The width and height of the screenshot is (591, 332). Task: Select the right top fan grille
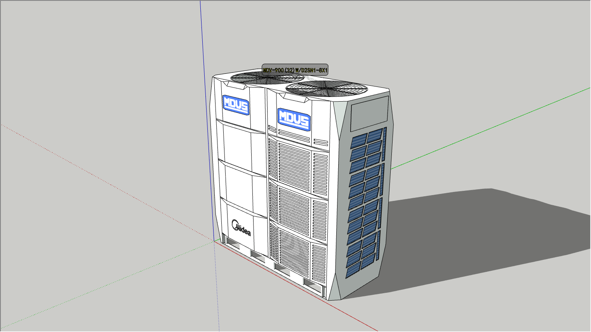[x=327, y=89]
